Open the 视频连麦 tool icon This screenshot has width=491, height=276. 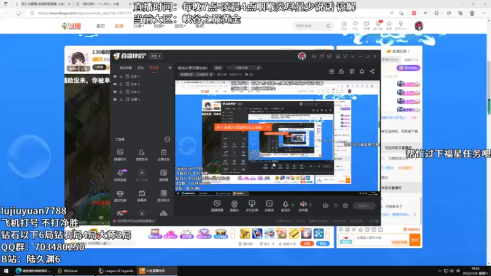(120, 175)
